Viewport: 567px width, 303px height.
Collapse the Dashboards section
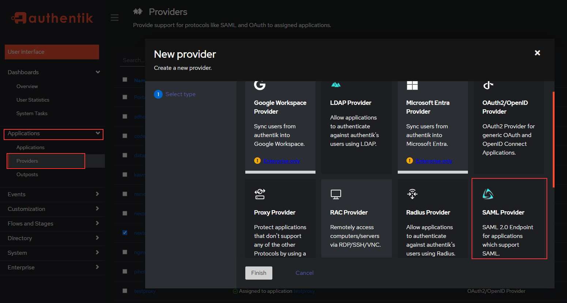click(x=52, y=72)
